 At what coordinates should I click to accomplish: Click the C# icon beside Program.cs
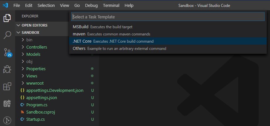22,105
